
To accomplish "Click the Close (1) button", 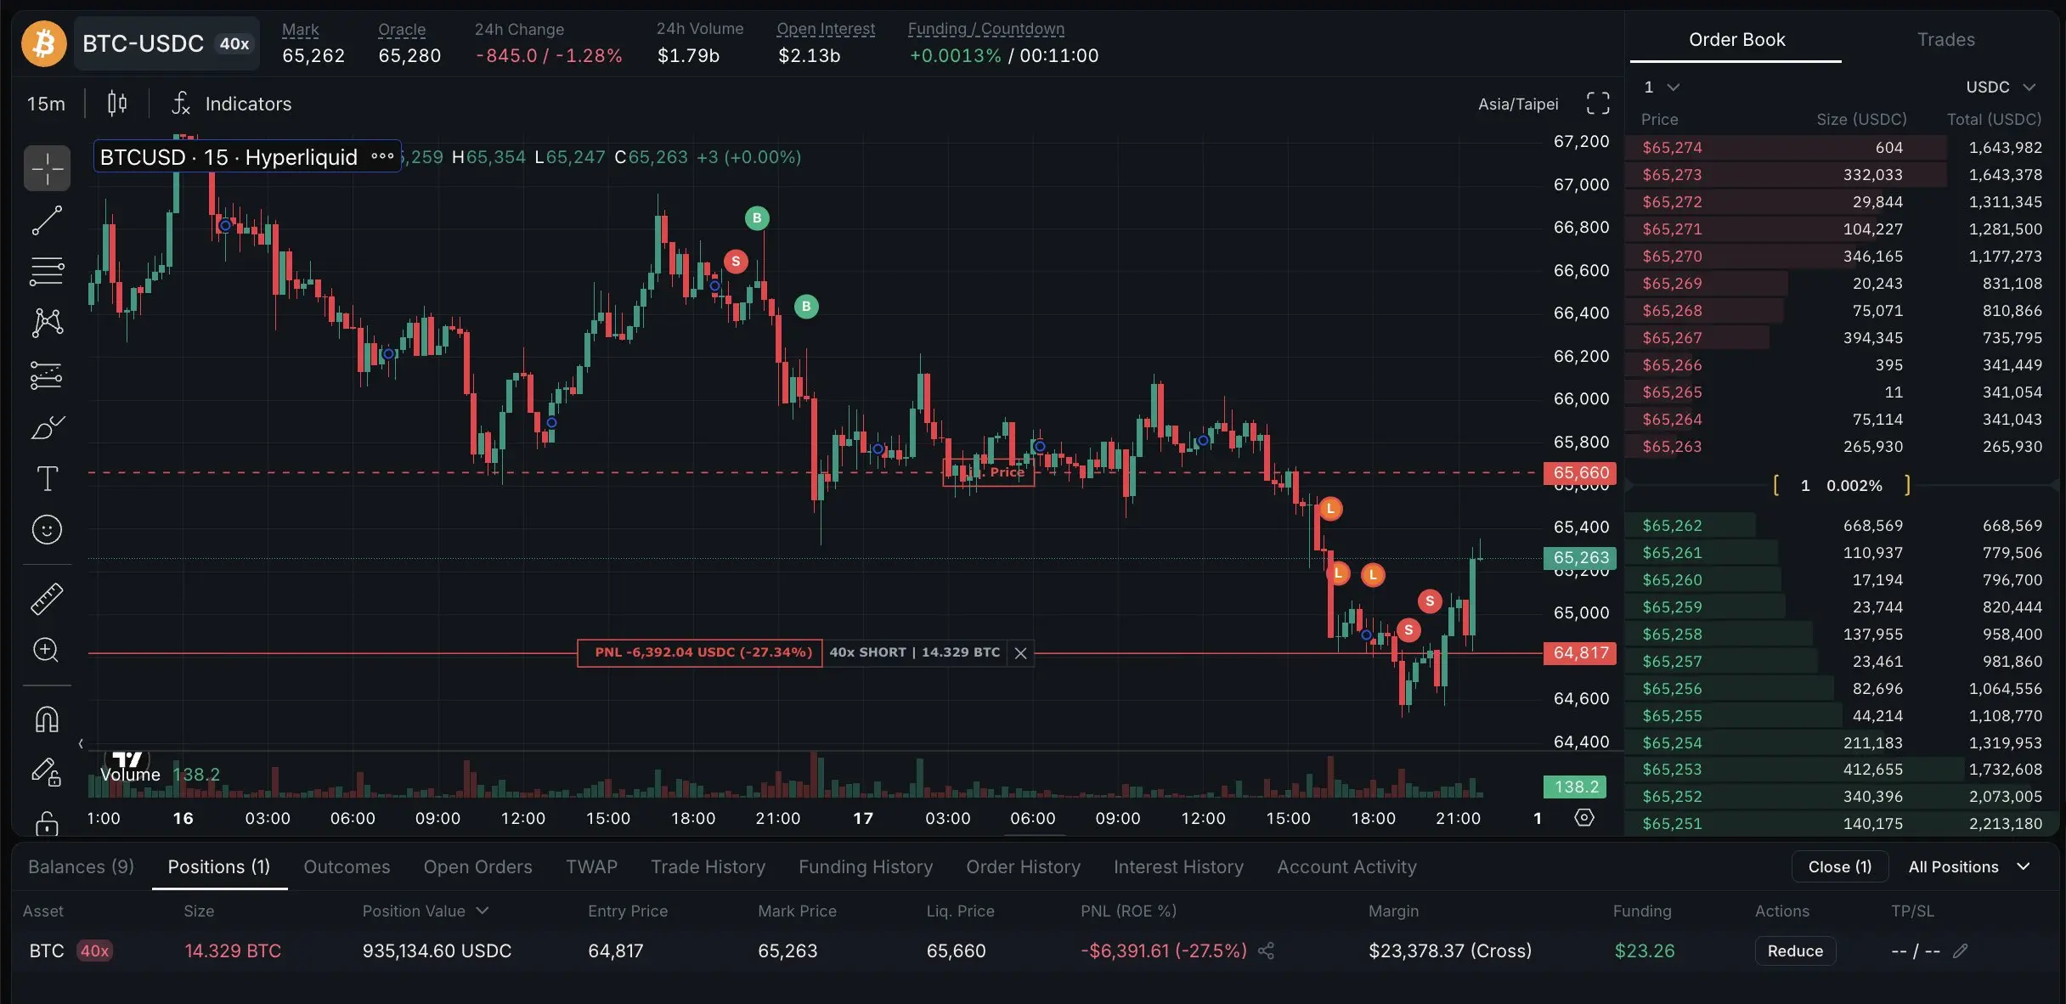I will 1839,866.
